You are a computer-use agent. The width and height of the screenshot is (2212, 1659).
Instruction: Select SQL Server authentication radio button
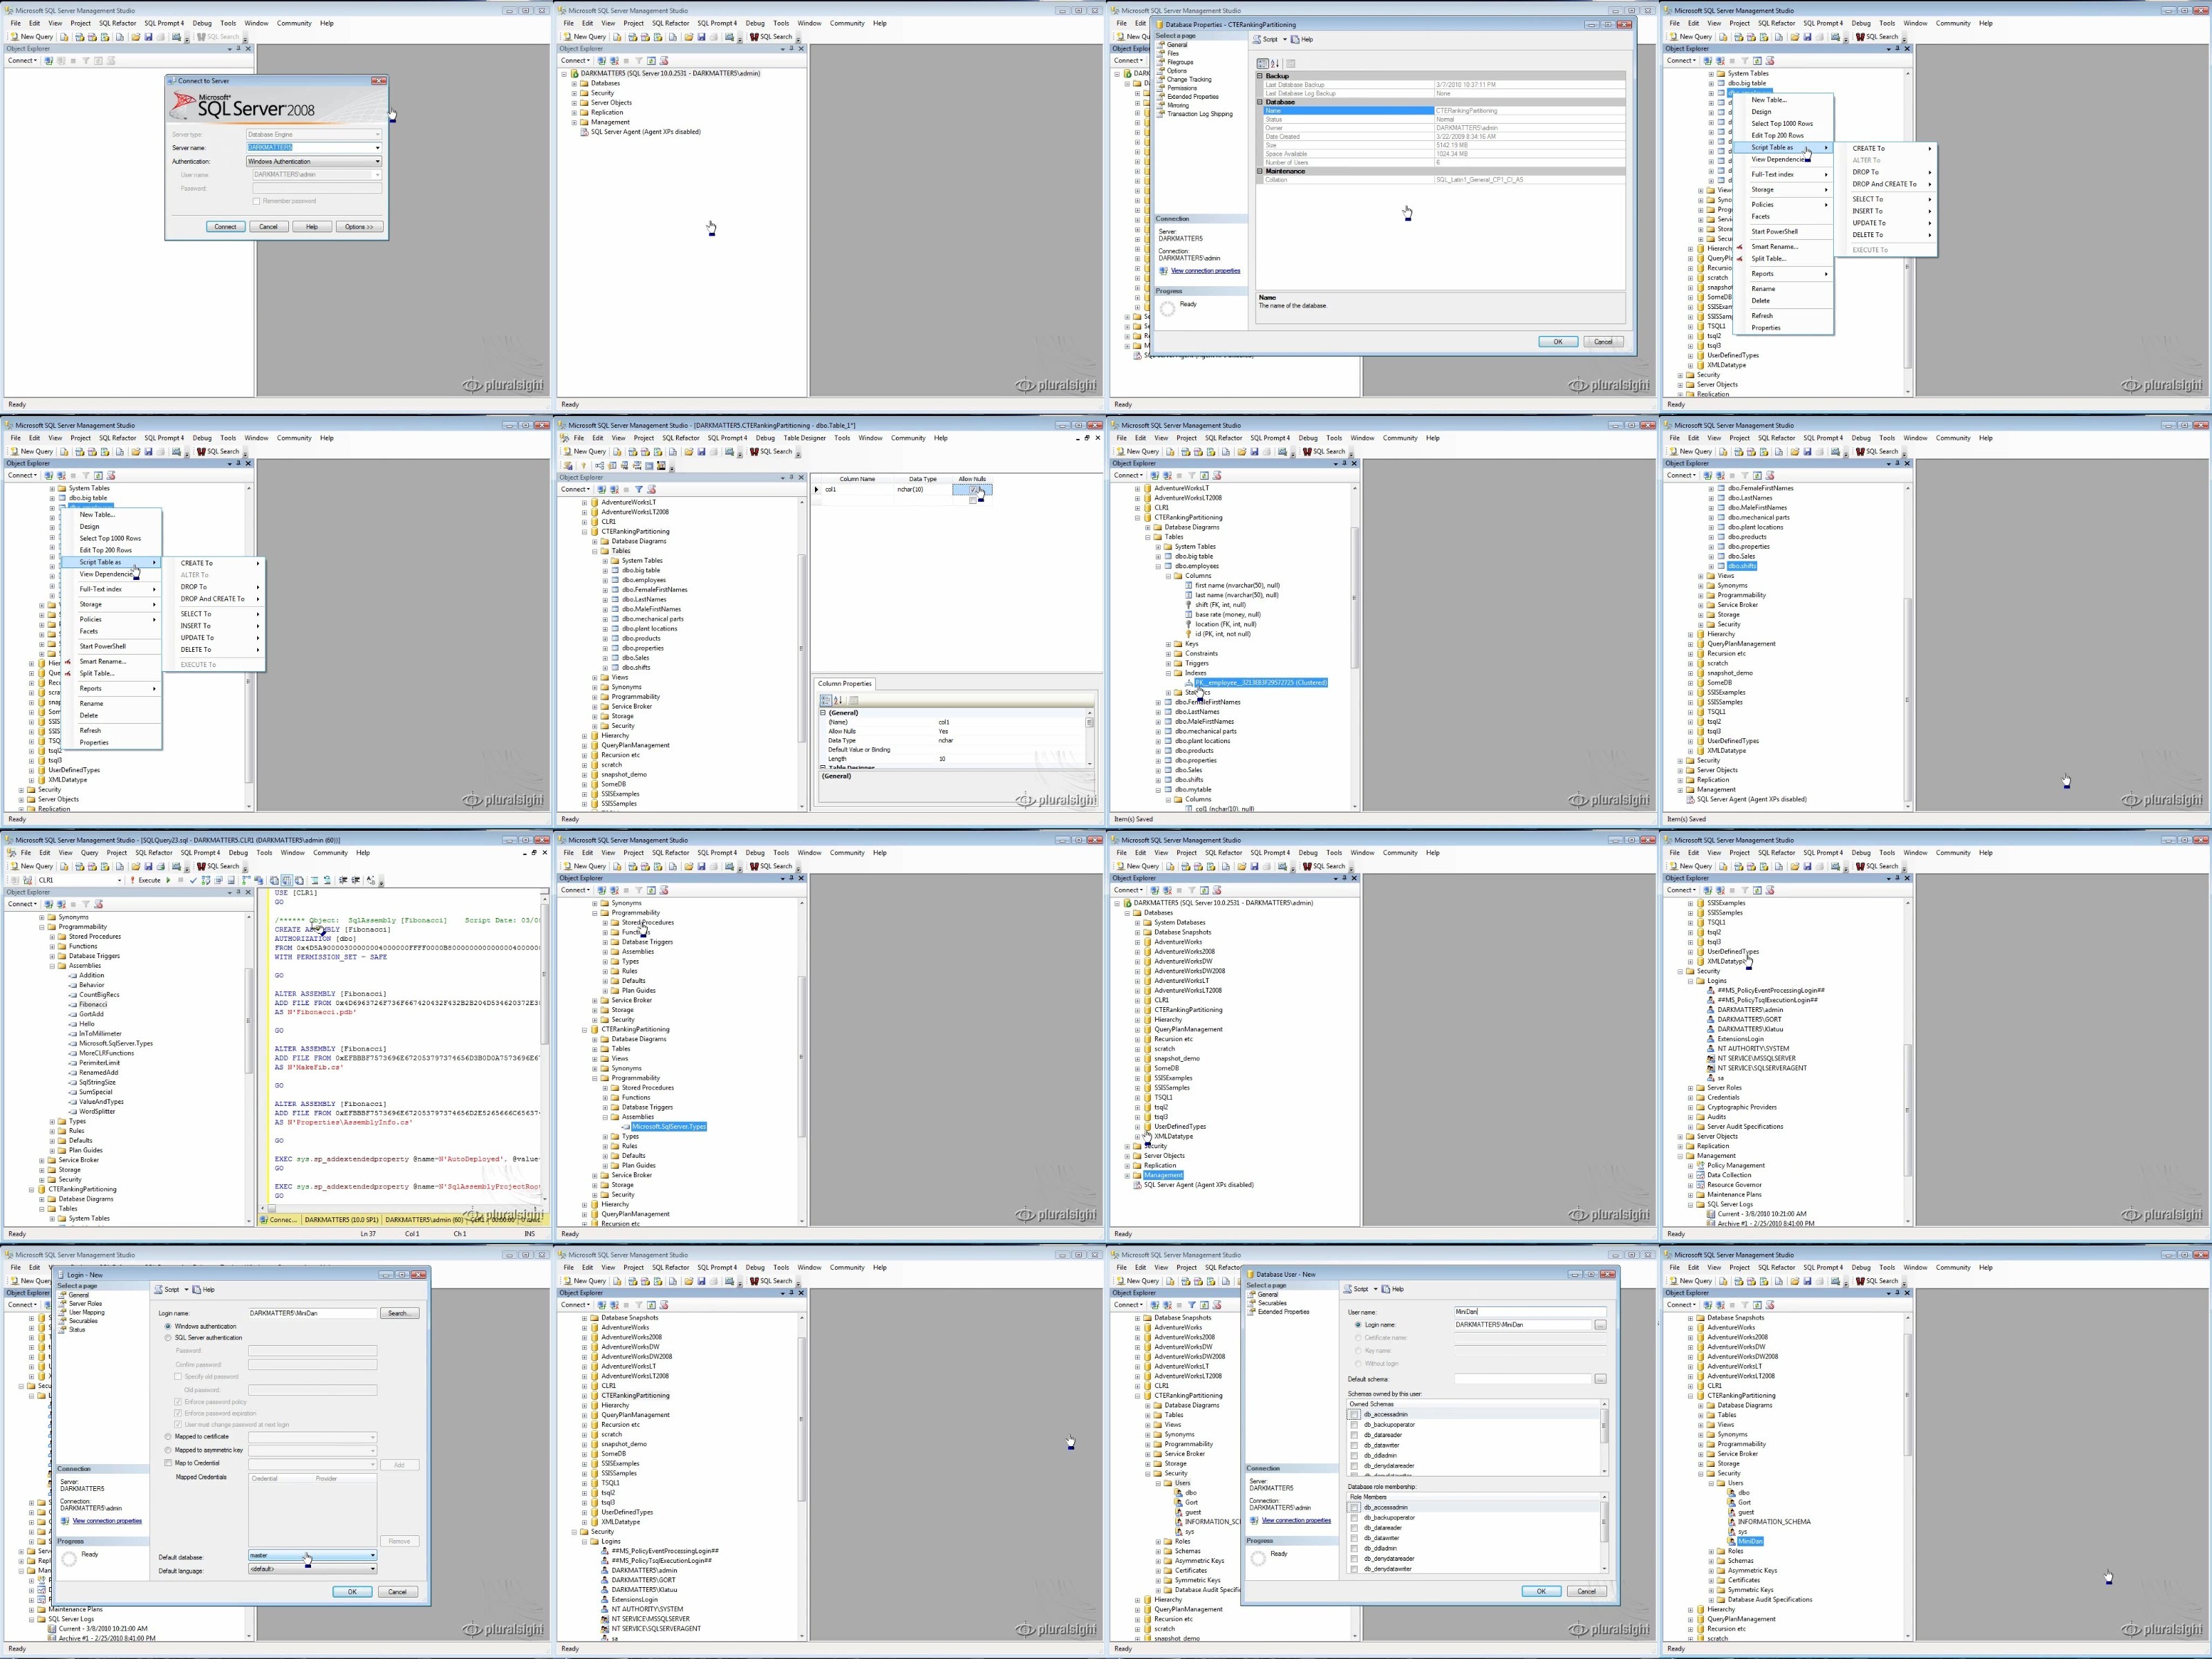click(168, 1337)
